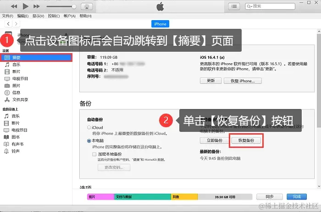This screenshot has height=212, width=321.
Task: Click the scrollbar up arrow
Action: [319, 32]
